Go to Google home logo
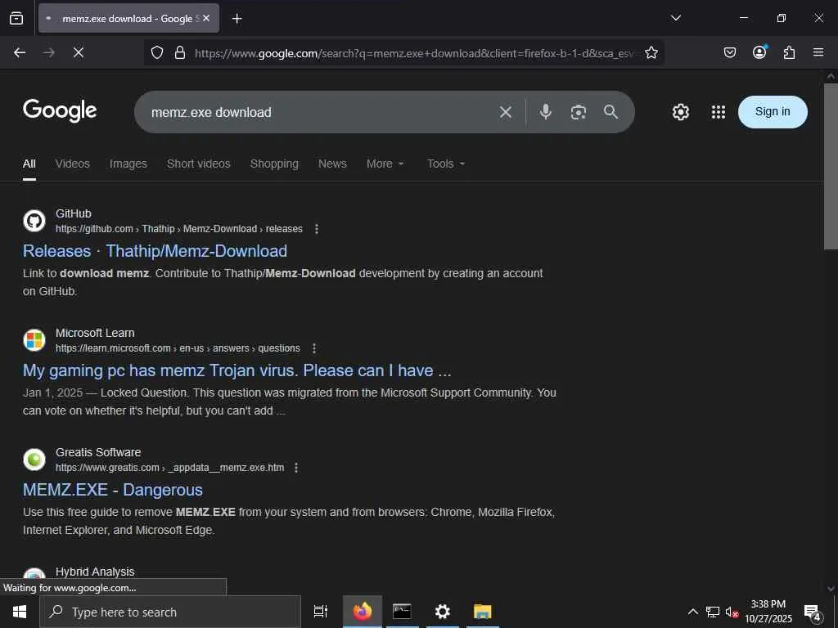This screenshot has height=628, width=838. pos(60,110)
